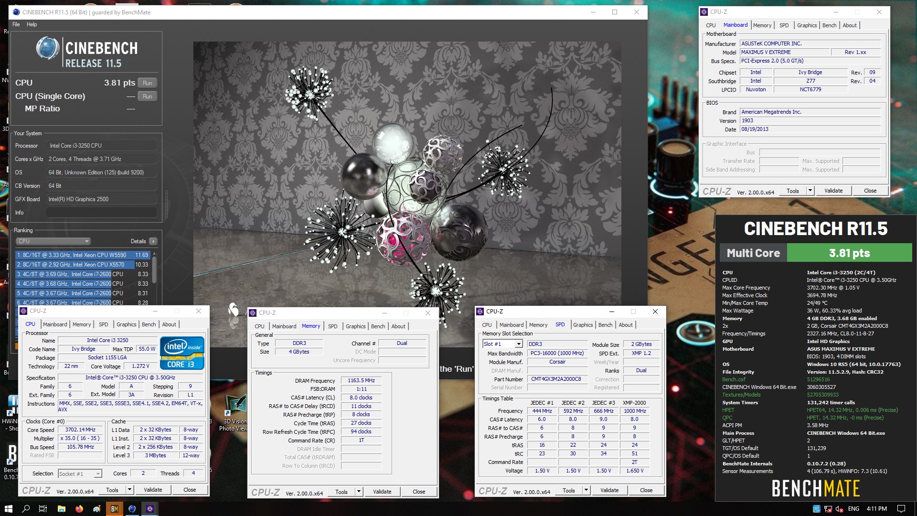Viewport: 917px width, 516px height.
Task: Click the network disconnected tray icon
Action: point(828,509)
